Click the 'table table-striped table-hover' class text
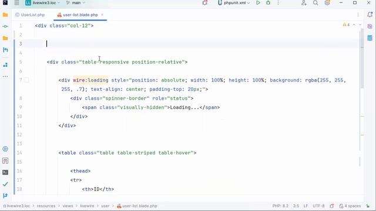Image resolution: width=376 pixels, height=211 pixels. tap(145, 153)
